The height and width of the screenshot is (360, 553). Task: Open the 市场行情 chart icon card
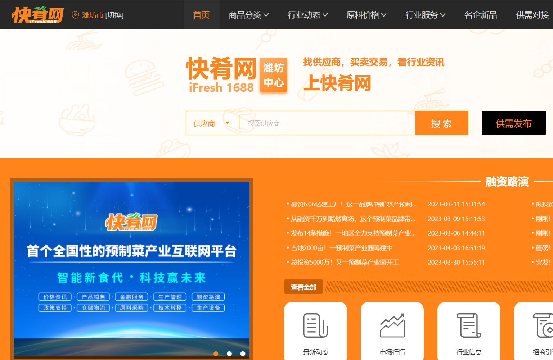point(392,331)
